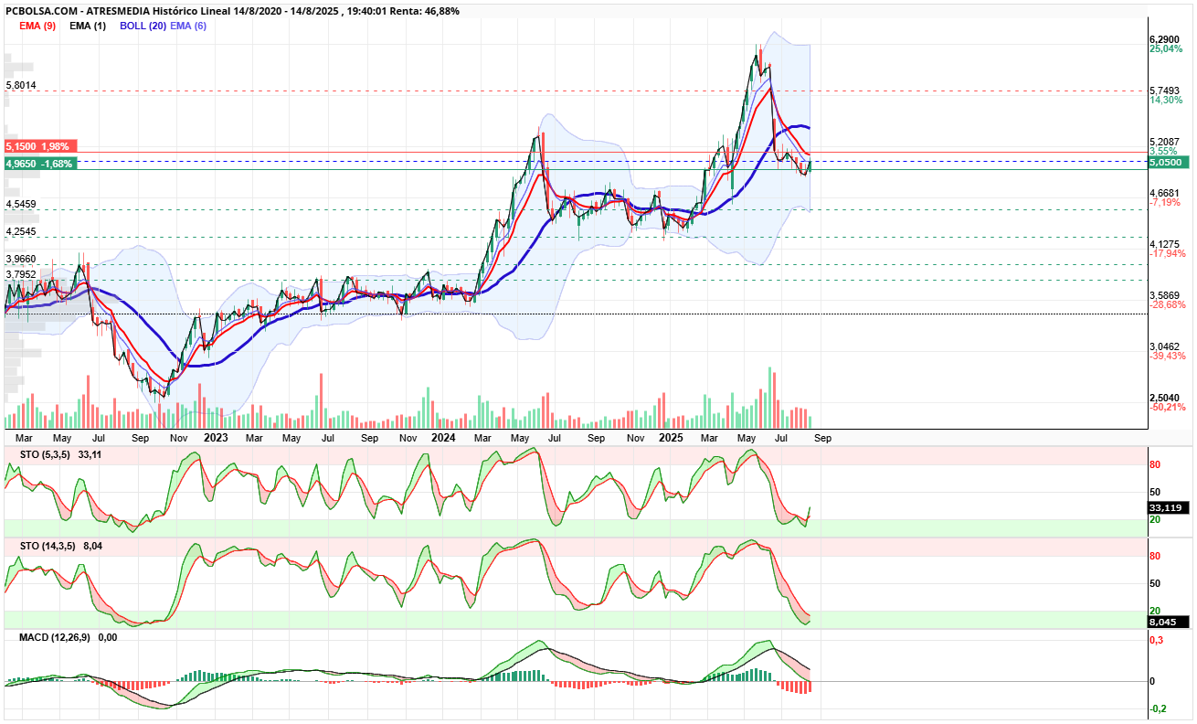The width and height of the screenshot is (1197, 724).
Task: Click the 5,2087 price axis value
Action: point(1165,142)
